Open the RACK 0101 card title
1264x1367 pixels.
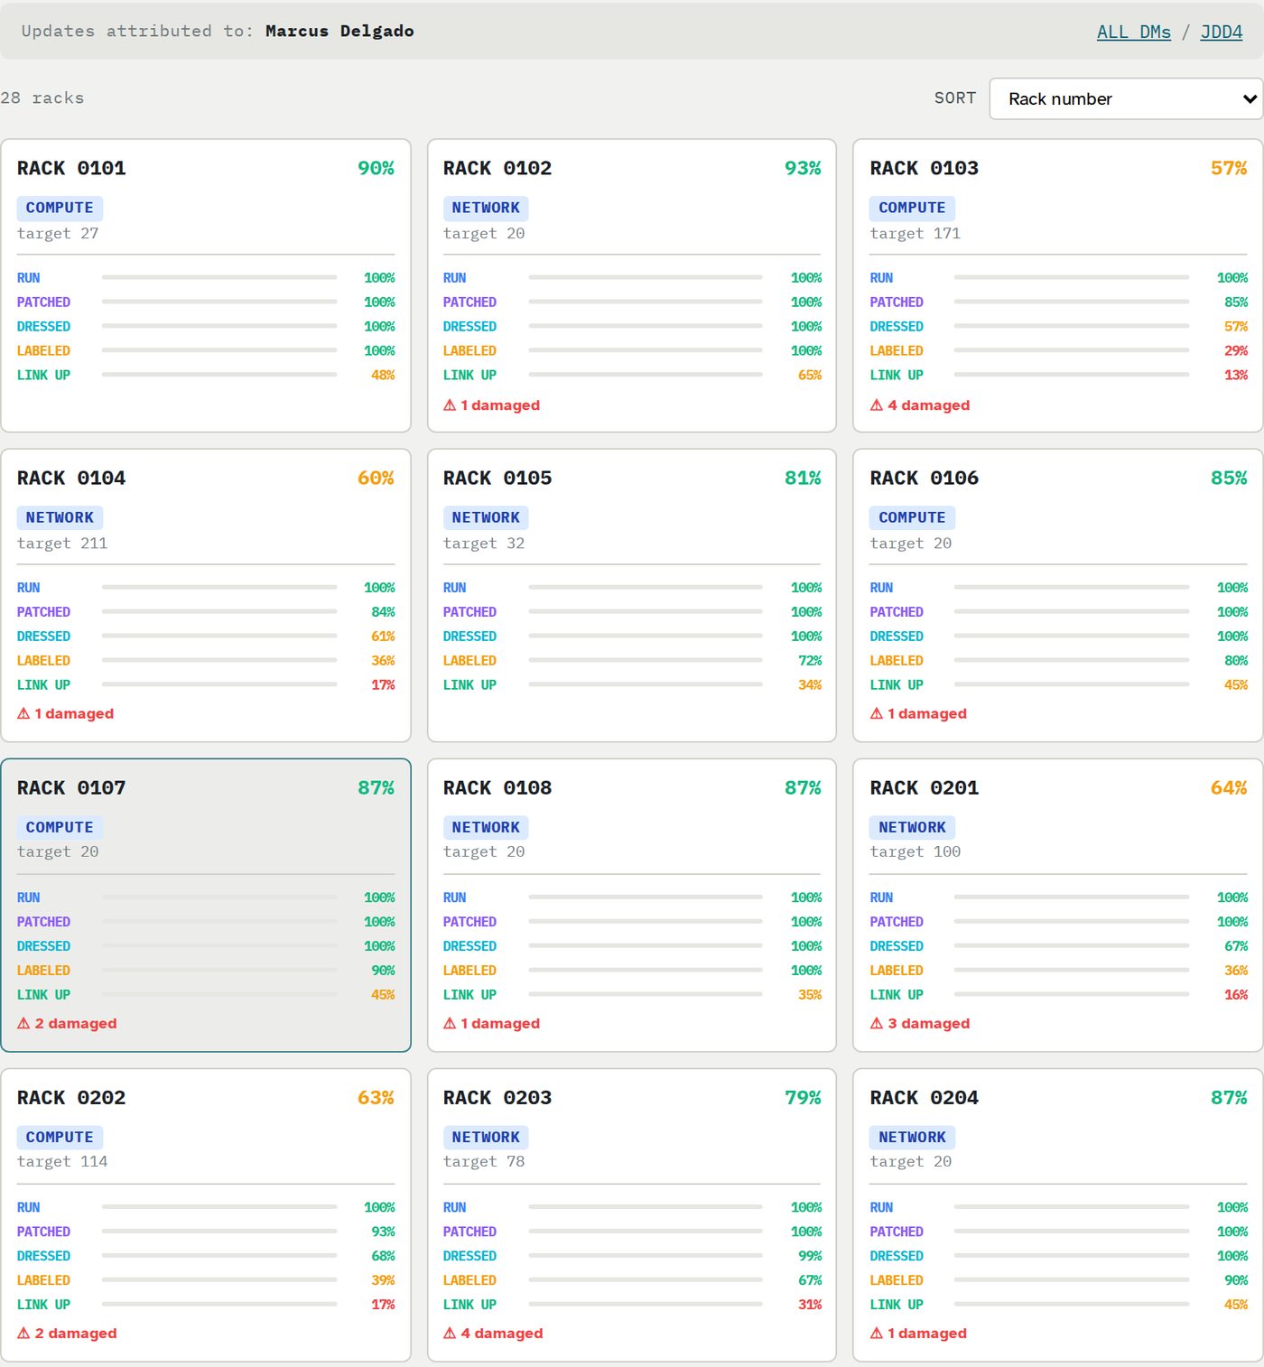[x=71, y=168]
